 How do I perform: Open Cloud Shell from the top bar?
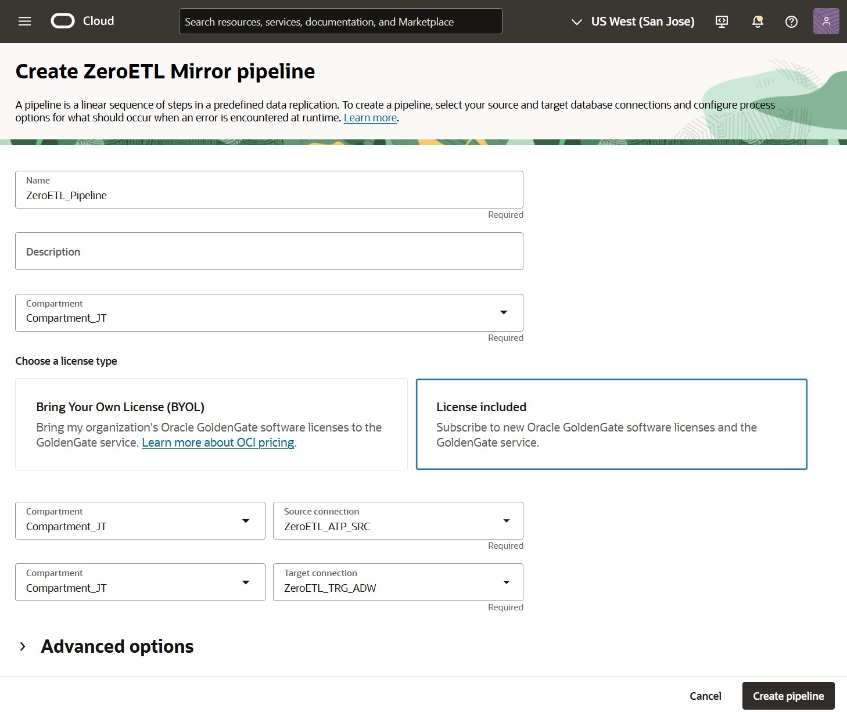pos(721,21)
